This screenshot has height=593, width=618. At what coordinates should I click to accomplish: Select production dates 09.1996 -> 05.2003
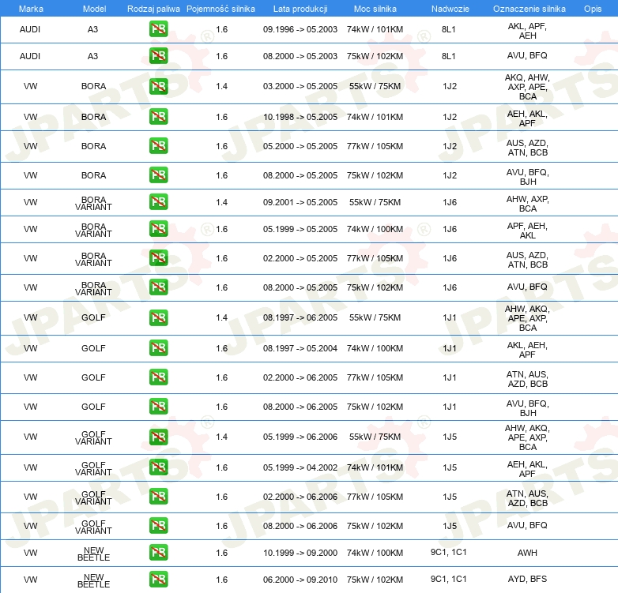pyautogui.click(x=300, y=29)
